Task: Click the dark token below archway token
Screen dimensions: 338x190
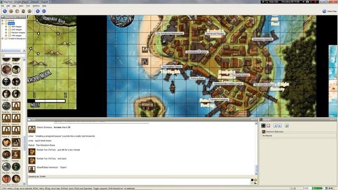Action: click(x=145, y=61)
